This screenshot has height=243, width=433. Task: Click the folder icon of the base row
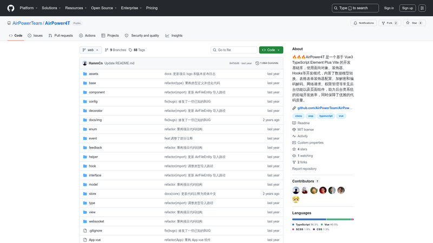(85, 83)
